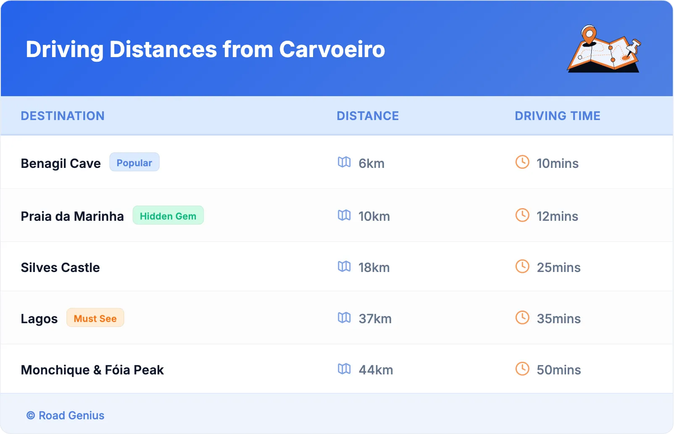This screenshot has width=674, height=434.
Task: Click the map icon beside 10km
Action: (x=344, y=215)
